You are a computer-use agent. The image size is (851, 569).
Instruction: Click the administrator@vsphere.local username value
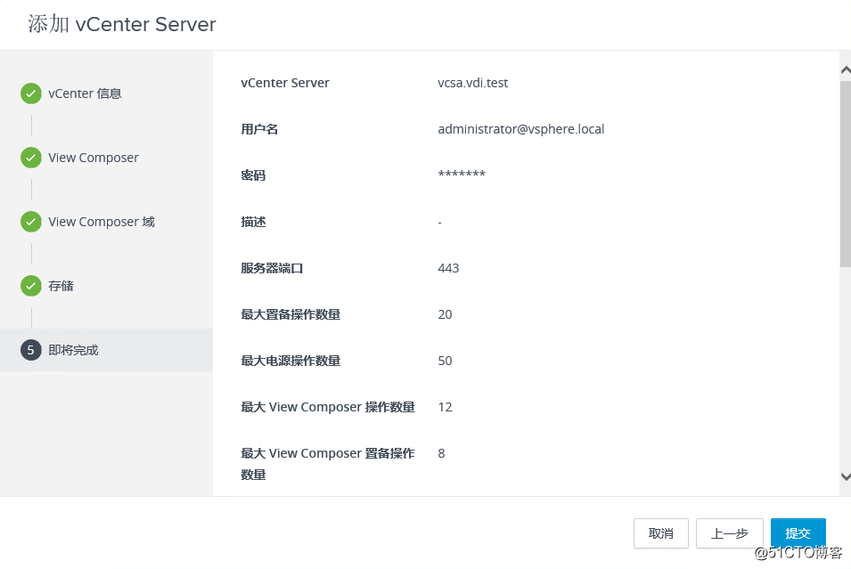(x=521, y=128)
